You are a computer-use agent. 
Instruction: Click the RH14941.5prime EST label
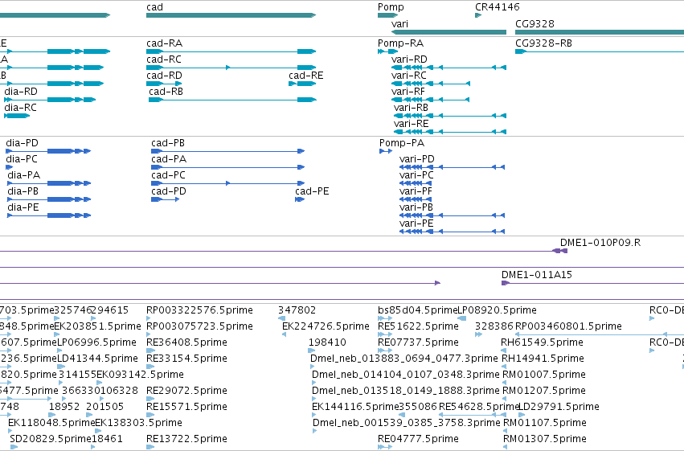tap(543, 359)
